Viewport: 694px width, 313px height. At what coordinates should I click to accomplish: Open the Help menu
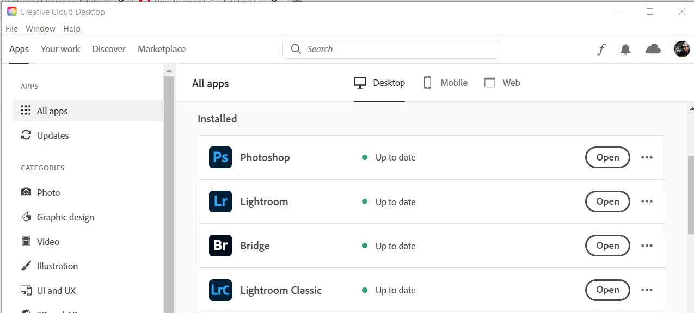tap(72, 29)
